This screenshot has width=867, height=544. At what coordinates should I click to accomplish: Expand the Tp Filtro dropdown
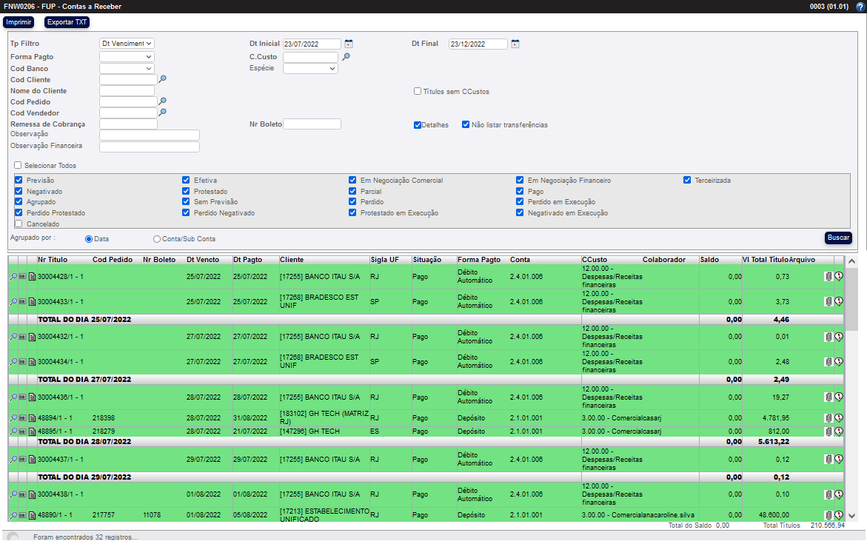127,44
